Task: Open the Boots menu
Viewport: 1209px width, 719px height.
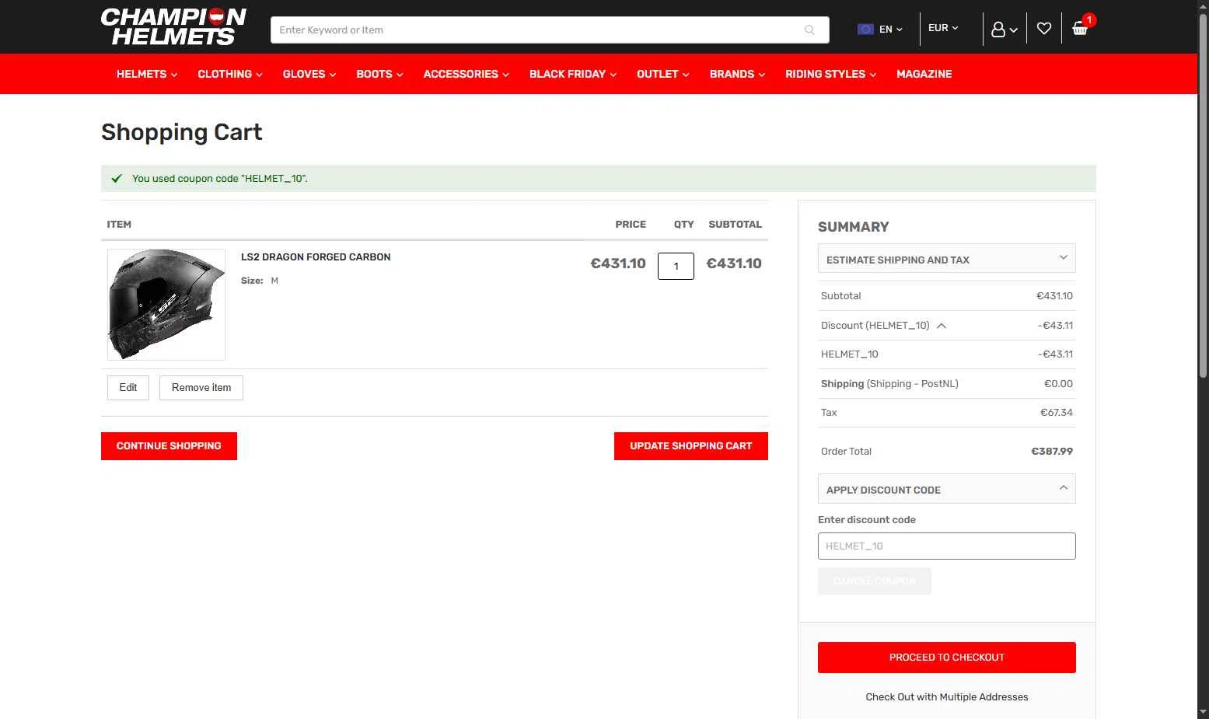Action: [x=379, y=74]
